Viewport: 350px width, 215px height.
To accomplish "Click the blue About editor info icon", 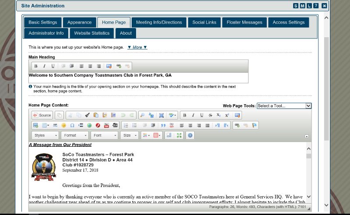I will pyautogui.click(x=190, y=135).
